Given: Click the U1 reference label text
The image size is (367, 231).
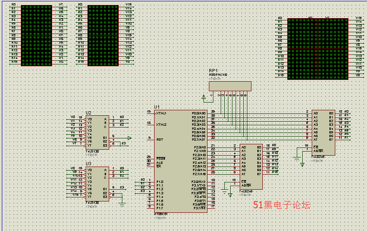Looking at the screenshot, I should [x=157, y=107].
